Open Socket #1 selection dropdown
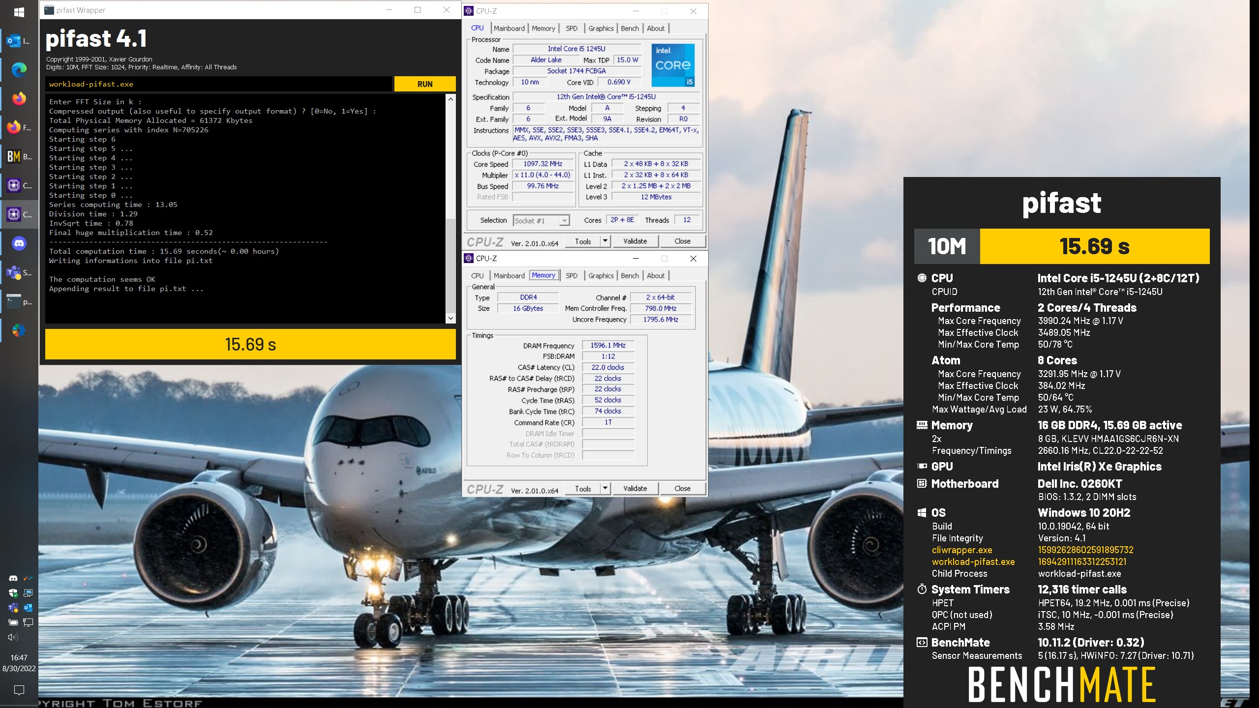Screen dimensions: 1259x708 pyautogui.click(x=541, y=221)
